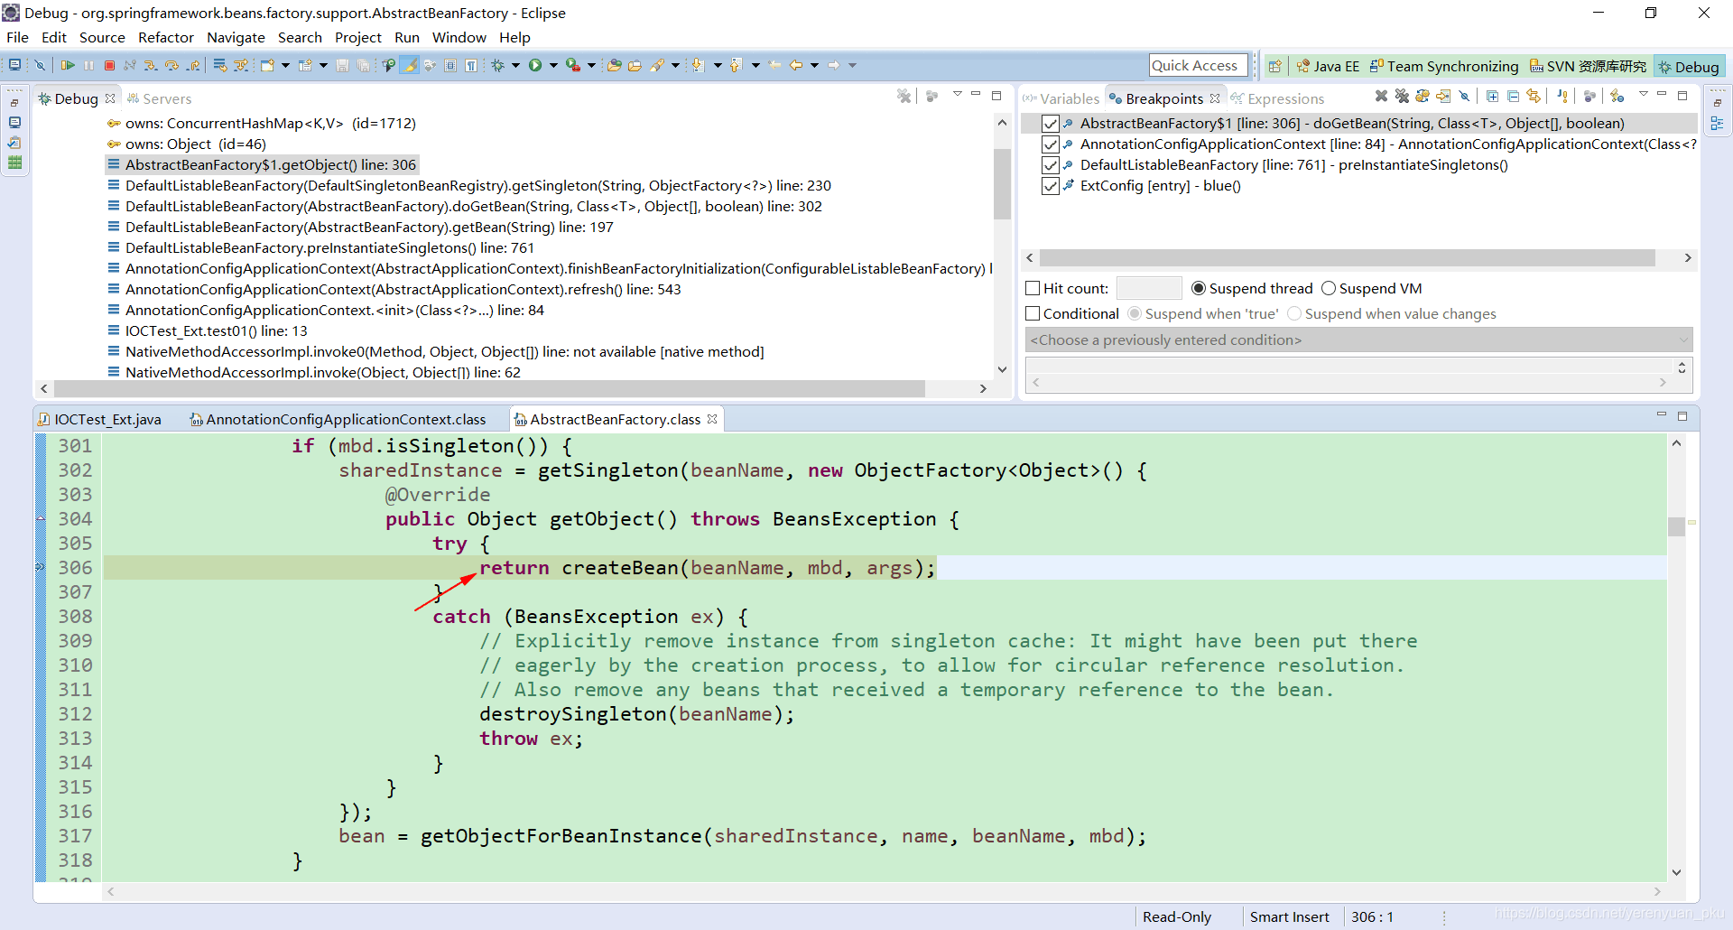Open the Back history dropdown arrow
The image size is (1733, 930).
pos(815,65)
